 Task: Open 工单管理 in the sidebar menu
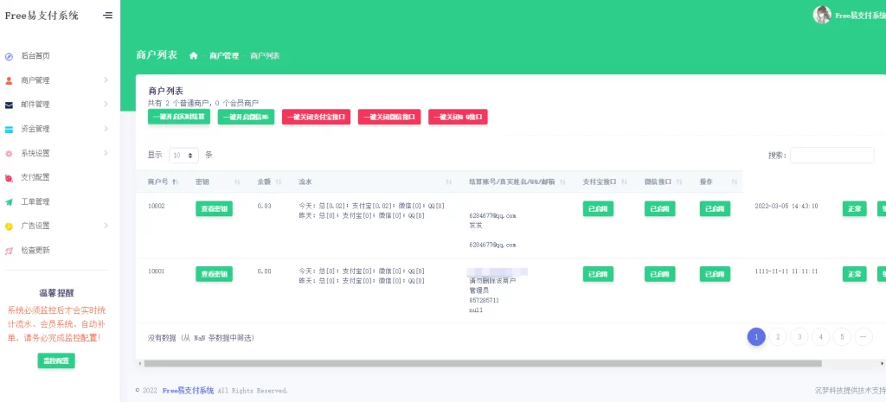35,201
